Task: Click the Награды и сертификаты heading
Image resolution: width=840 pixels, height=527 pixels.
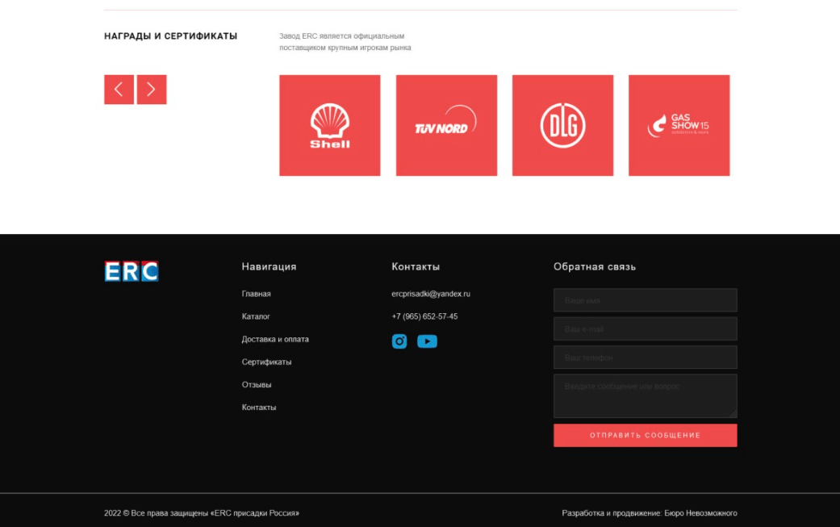Action: pyautogui.click(x=170, y=36)
